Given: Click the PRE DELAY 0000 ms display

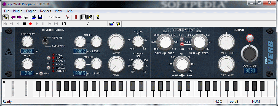Looking at the screenshot, I should tap(27, 51).
